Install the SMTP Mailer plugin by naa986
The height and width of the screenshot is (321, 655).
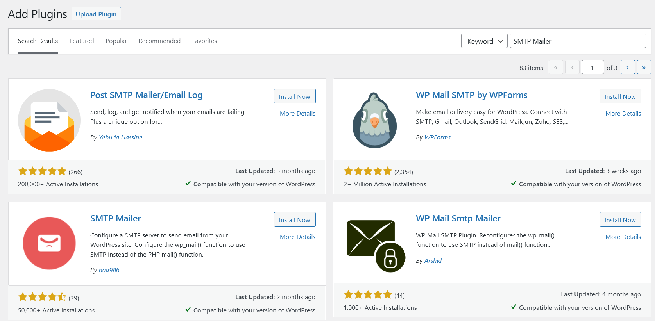(295, 219)
